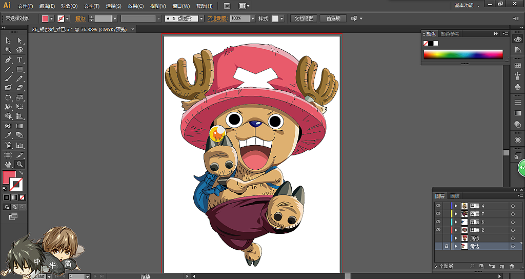Select the Eraser tool

(x=20, y=88)
